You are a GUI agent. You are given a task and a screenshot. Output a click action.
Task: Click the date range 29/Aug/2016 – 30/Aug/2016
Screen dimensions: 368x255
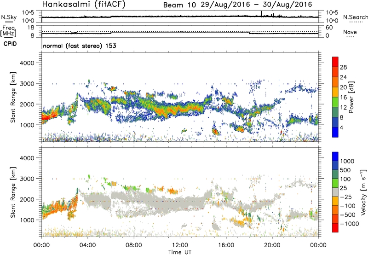coord(256,5)
